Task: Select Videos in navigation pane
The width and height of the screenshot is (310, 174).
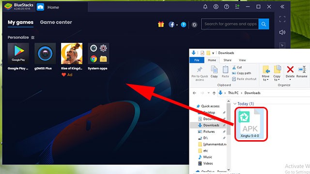Action: click(205, 163)
